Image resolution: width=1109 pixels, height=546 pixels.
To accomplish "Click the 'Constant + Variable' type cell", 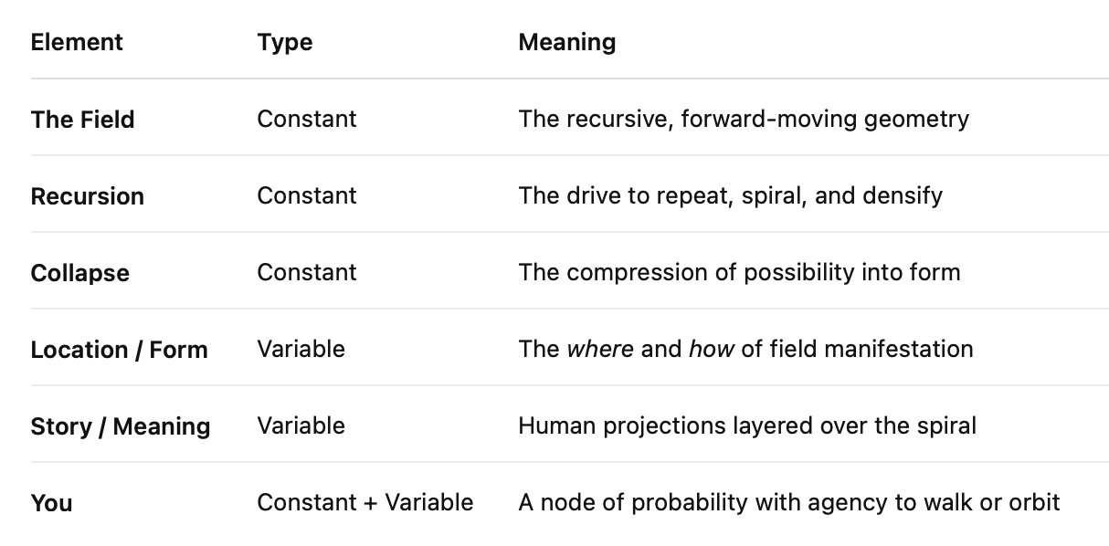I will tap(364, 502).
